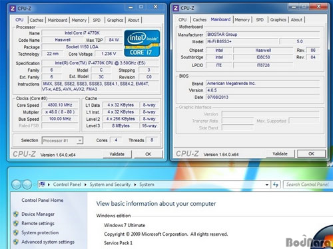The image size is (333, 249).
Task: Click the Level 3 cache value 8 MBytes
Action: (121, 125)
